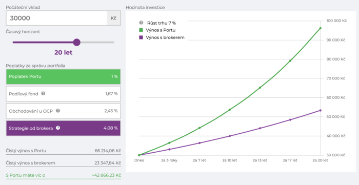Click the green line's data point at za 10 let

[x=230, y=110]
